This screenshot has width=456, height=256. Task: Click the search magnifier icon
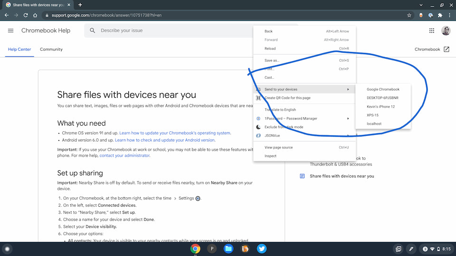(92, 30)
